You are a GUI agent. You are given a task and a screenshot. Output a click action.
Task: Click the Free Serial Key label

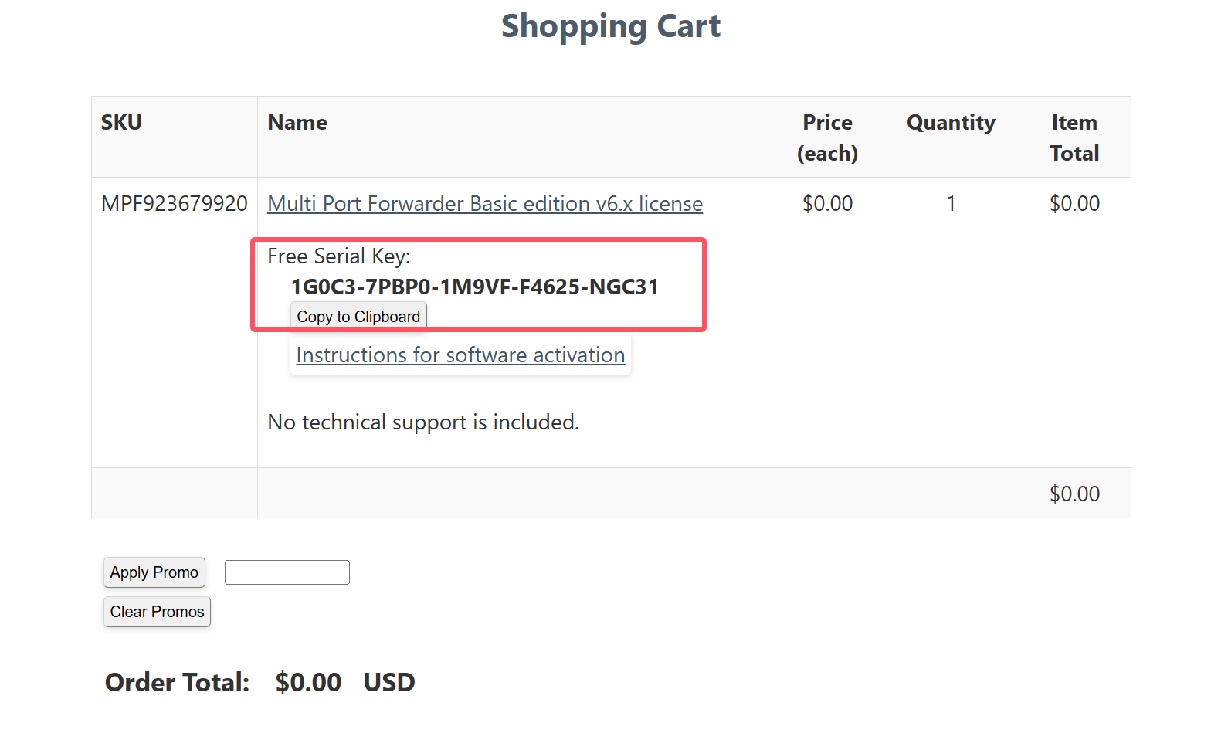point(338,256)
